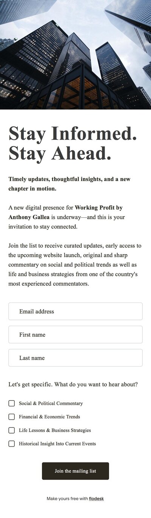Enable the Life Lessons & Business Strategies checkbox
The width and height of the screenshot is (151, 518).
(12, 430)
